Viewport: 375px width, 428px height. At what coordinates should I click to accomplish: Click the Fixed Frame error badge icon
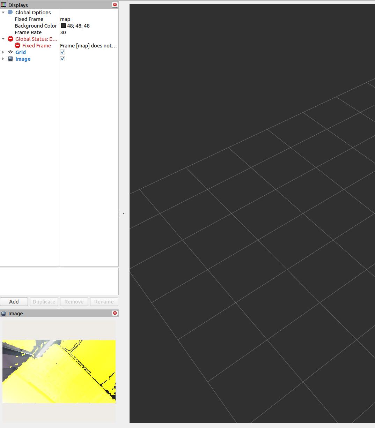17,45
